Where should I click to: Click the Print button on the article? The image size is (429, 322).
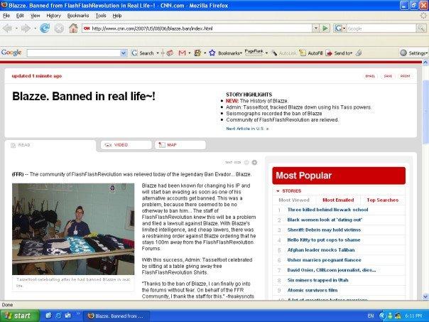[405, 76]
